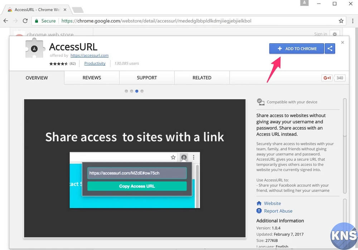Click the AccessURL puzzle piece logo
Viewport: 358px width, 250px height.
click(35, 48)
